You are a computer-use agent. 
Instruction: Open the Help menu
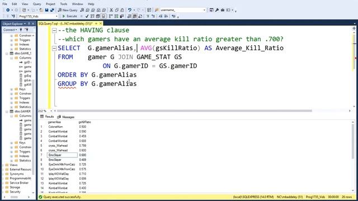[x=91, y=4]
